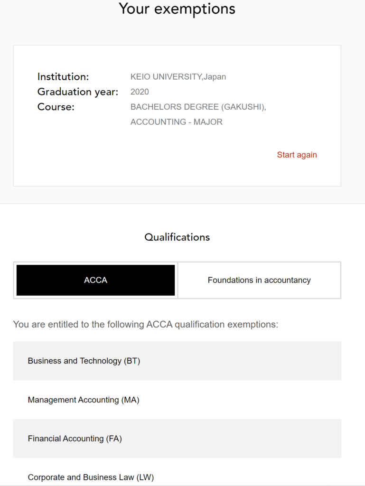Image resolution: width=365 pixels, height=486 pixels.
Task: Click the Financial Accounting exemption label text
Action: [74, 439]
